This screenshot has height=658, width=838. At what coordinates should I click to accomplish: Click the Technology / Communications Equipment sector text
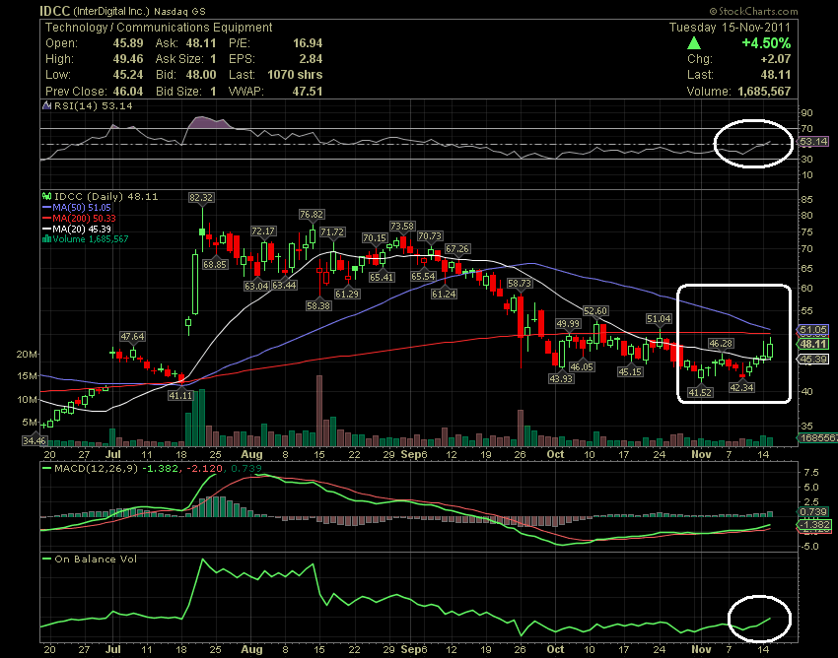159,28
